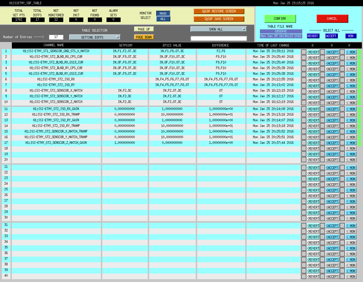Screen dimensions: 363x282
Task: Click REVERT for ST2_SENSCOR_Y_MATCH row 9
Action: click(x=313, y=97)
